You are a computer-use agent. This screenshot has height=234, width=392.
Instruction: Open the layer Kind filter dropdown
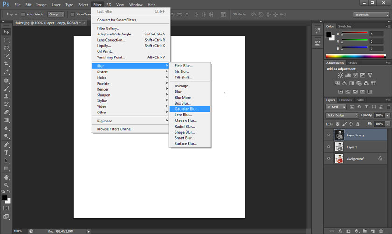[336, 107]
